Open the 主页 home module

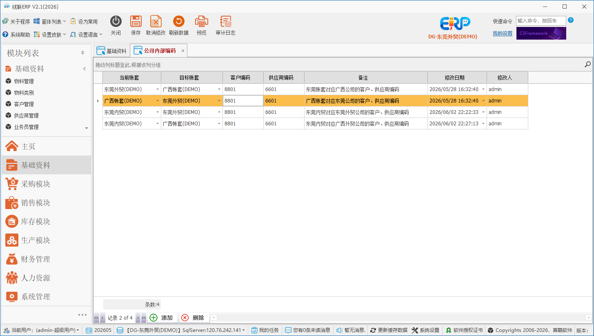click(46, 146)
